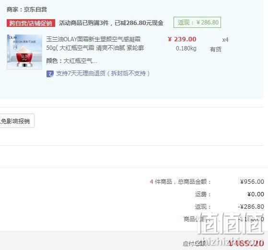Viewport: 268px width, 250px height.
Task: Click the 运费 ¥0.00 shipping amount
Action: coord(256,194)
